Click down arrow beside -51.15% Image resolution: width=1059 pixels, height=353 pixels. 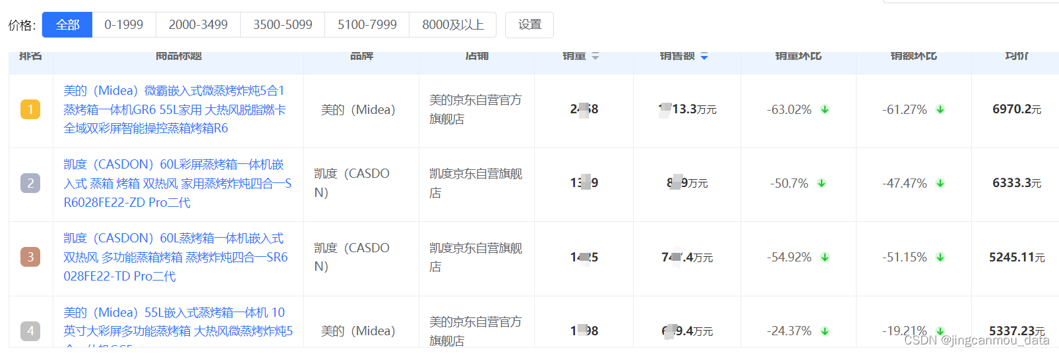pyautogui.click(x=940, y=257)
